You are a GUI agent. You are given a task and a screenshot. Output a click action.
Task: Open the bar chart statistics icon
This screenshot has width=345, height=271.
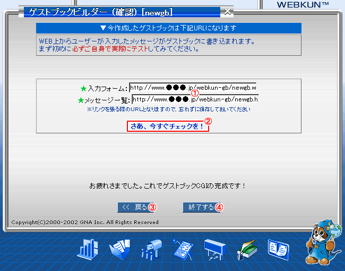point(88,249)
